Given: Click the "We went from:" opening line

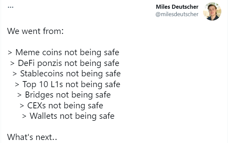Looking at the screenshot, I should pyautogui.click(x=35, y=32).
